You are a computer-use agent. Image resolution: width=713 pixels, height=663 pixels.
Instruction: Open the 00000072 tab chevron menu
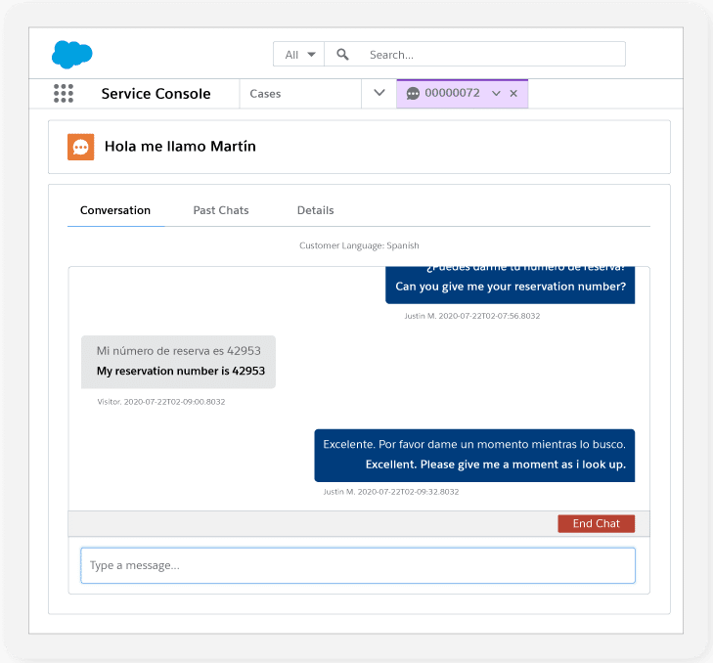496,94
